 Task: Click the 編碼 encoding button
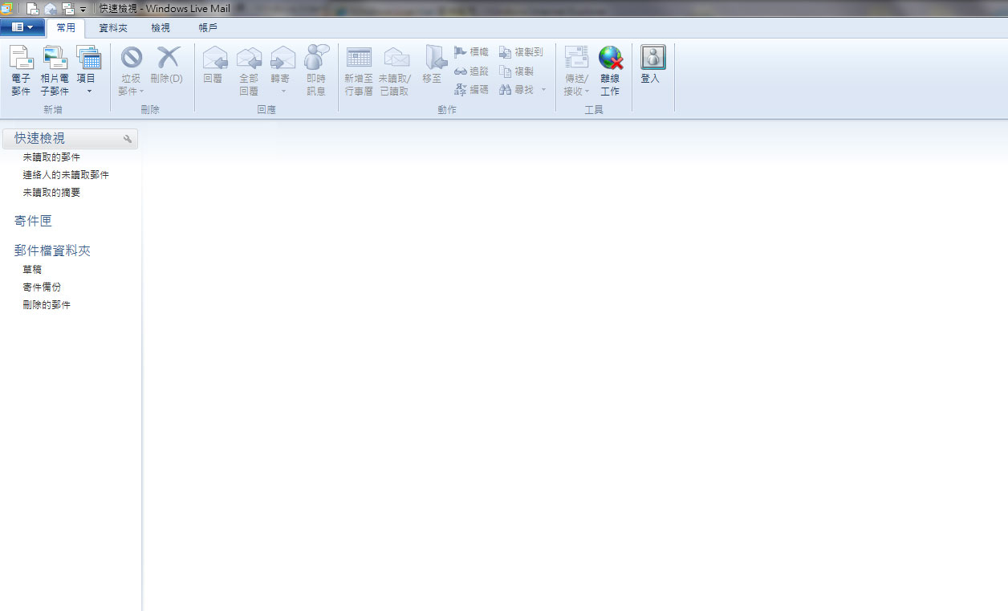click(471, 90)
